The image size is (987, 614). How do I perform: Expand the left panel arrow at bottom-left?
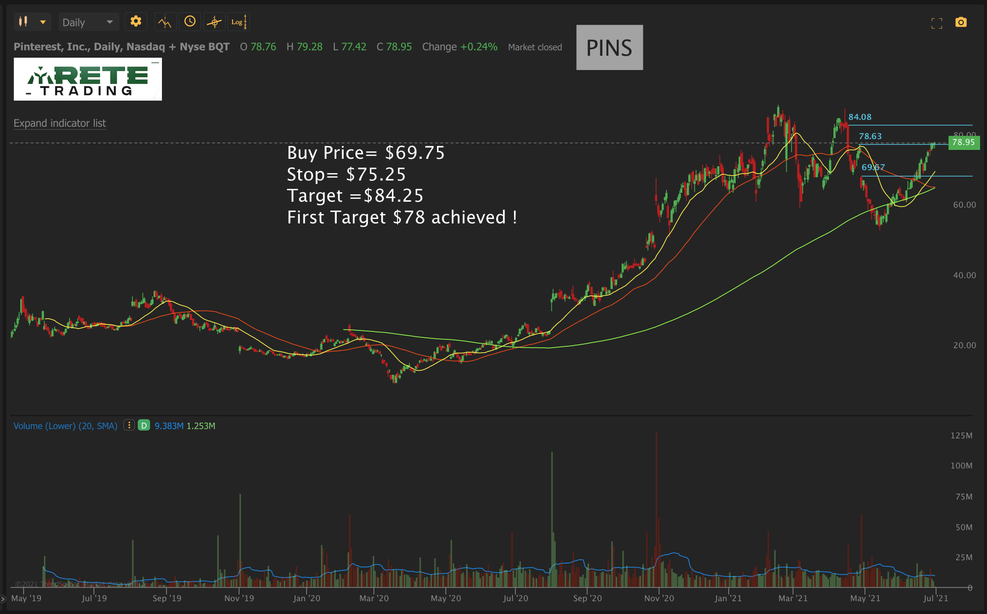click(3, 599)
